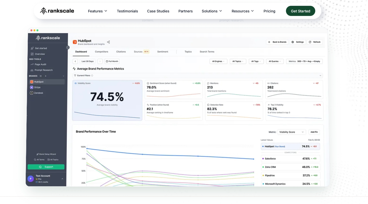Click the pulse icon beside Average Brand Performance Metrics
368x204 pixels.
pyautogui.click(x=74, y=69)
